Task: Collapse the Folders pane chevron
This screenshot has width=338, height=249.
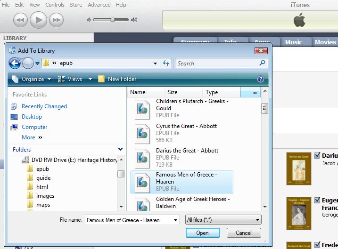Action: point(121,150)
